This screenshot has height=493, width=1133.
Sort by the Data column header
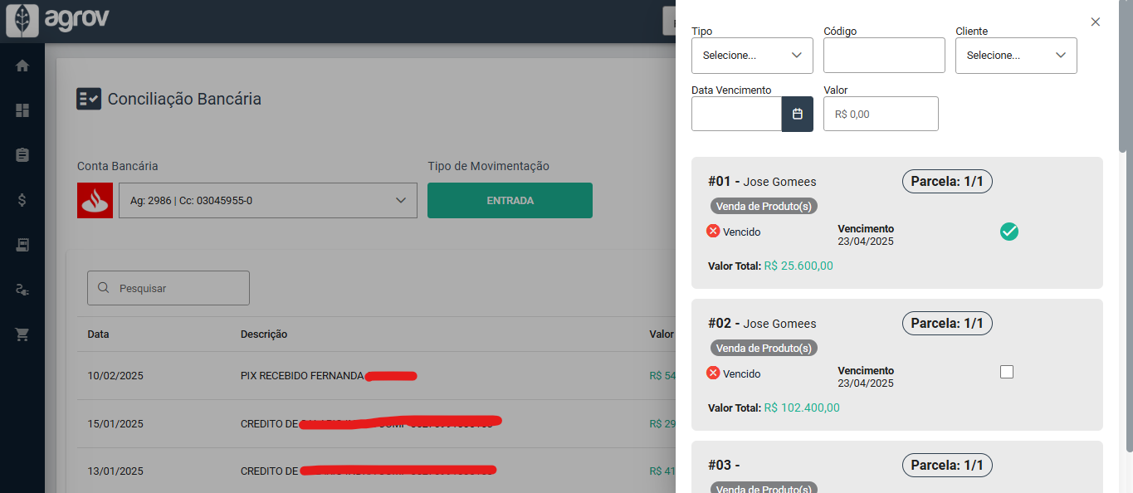pyautogui.click(x=98, y=334)
